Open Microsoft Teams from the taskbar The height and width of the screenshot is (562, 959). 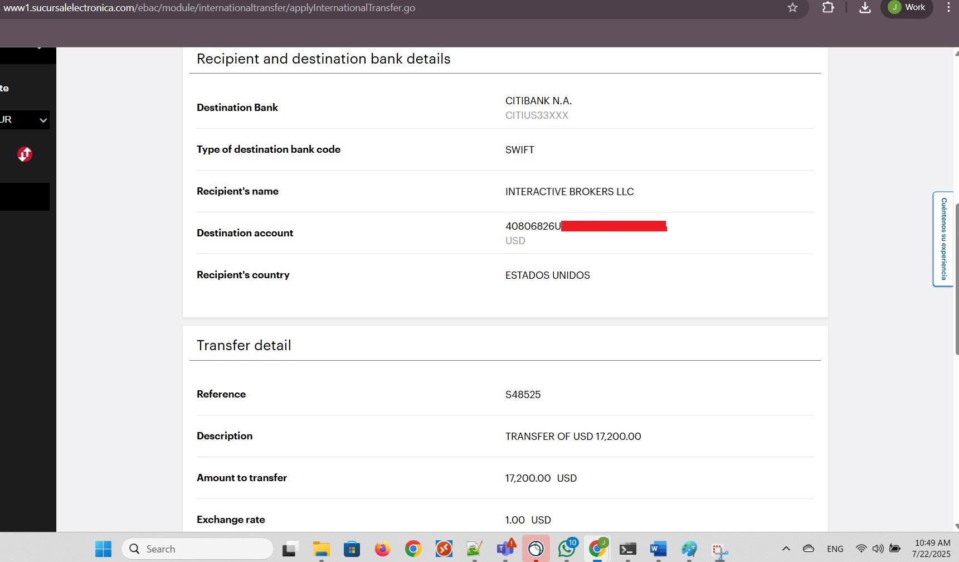tap(505, 549)
